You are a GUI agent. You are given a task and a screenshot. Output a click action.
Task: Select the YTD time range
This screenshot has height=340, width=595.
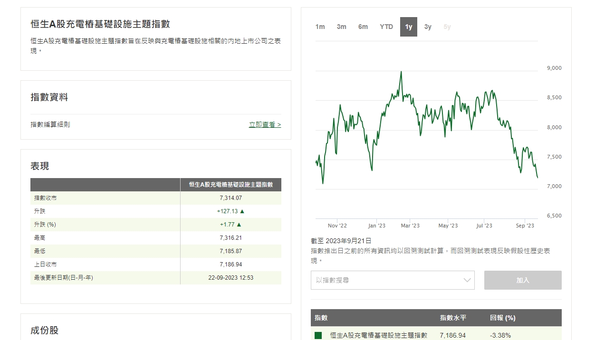click(386, 27)
